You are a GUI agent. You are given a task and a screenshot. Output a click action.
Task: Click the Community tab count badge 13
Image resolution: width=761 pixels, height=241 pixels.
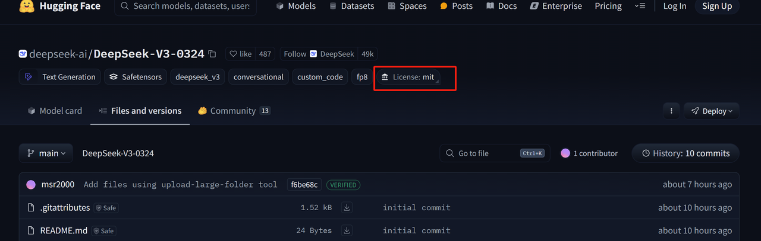[265, 111]
